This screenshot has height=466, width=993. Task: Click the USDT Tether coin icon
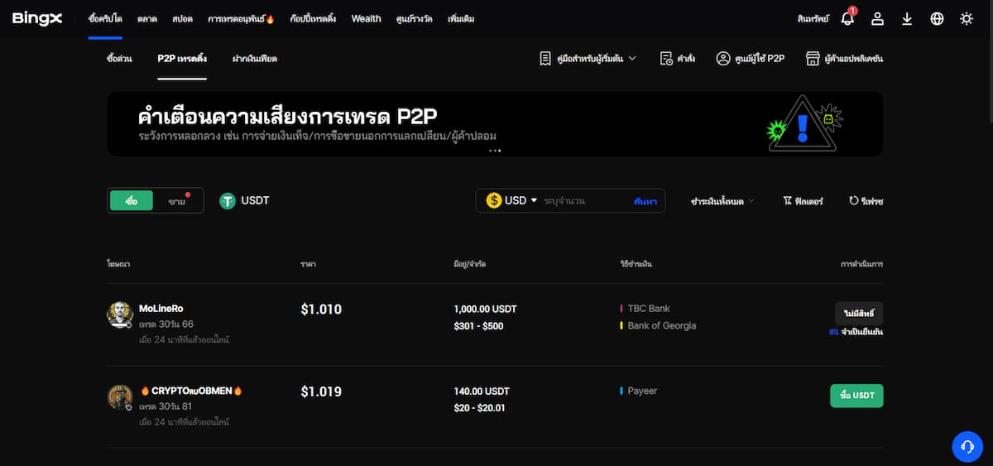click(x=228, y=200)
